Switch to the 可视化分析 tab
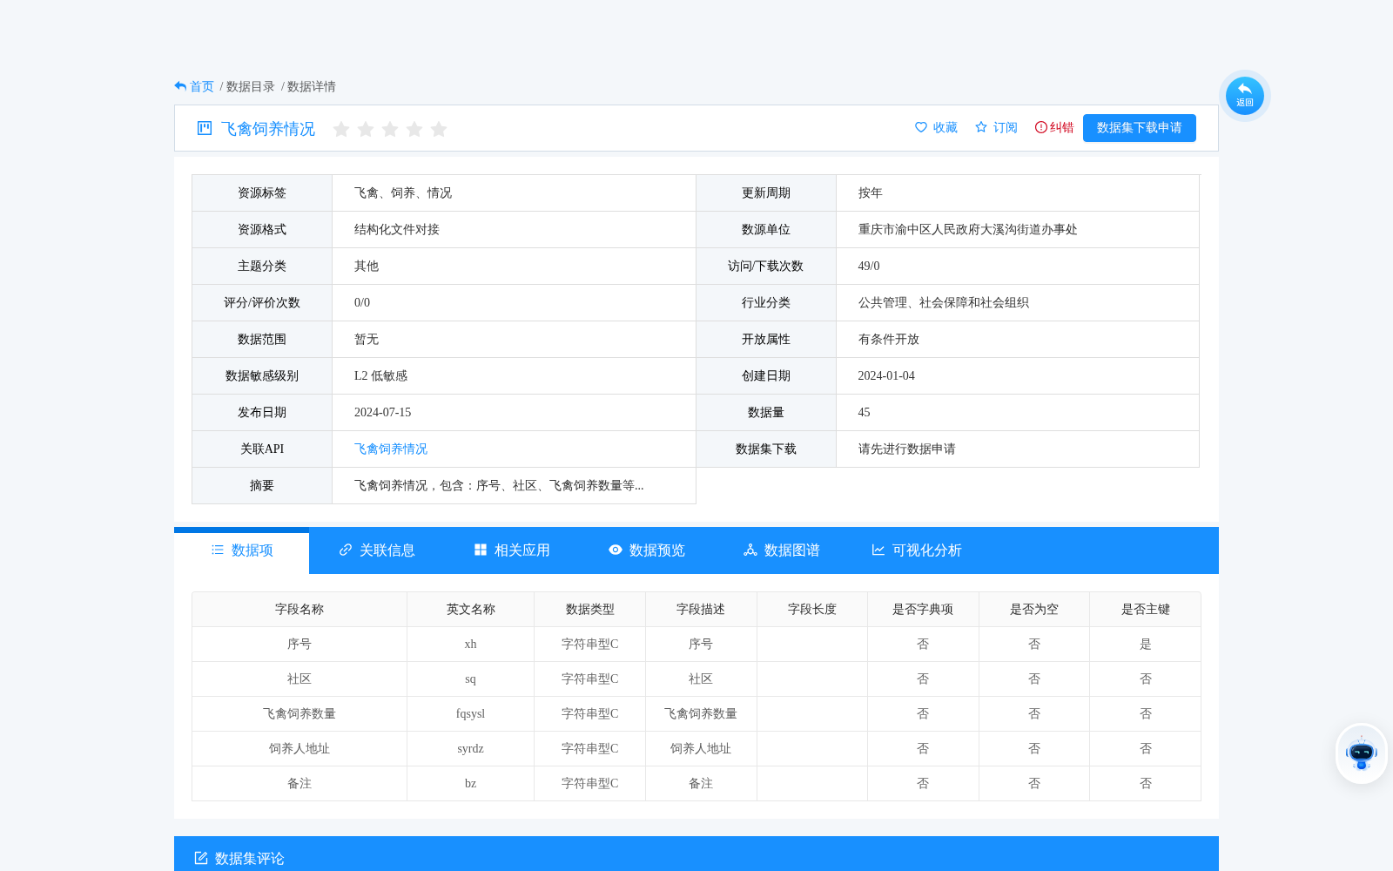1393x871 pixels. click(916, 550)
